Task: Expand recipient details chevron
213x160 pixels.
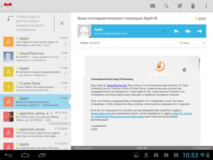Action: pyautogui.click(x=204, y=43)
